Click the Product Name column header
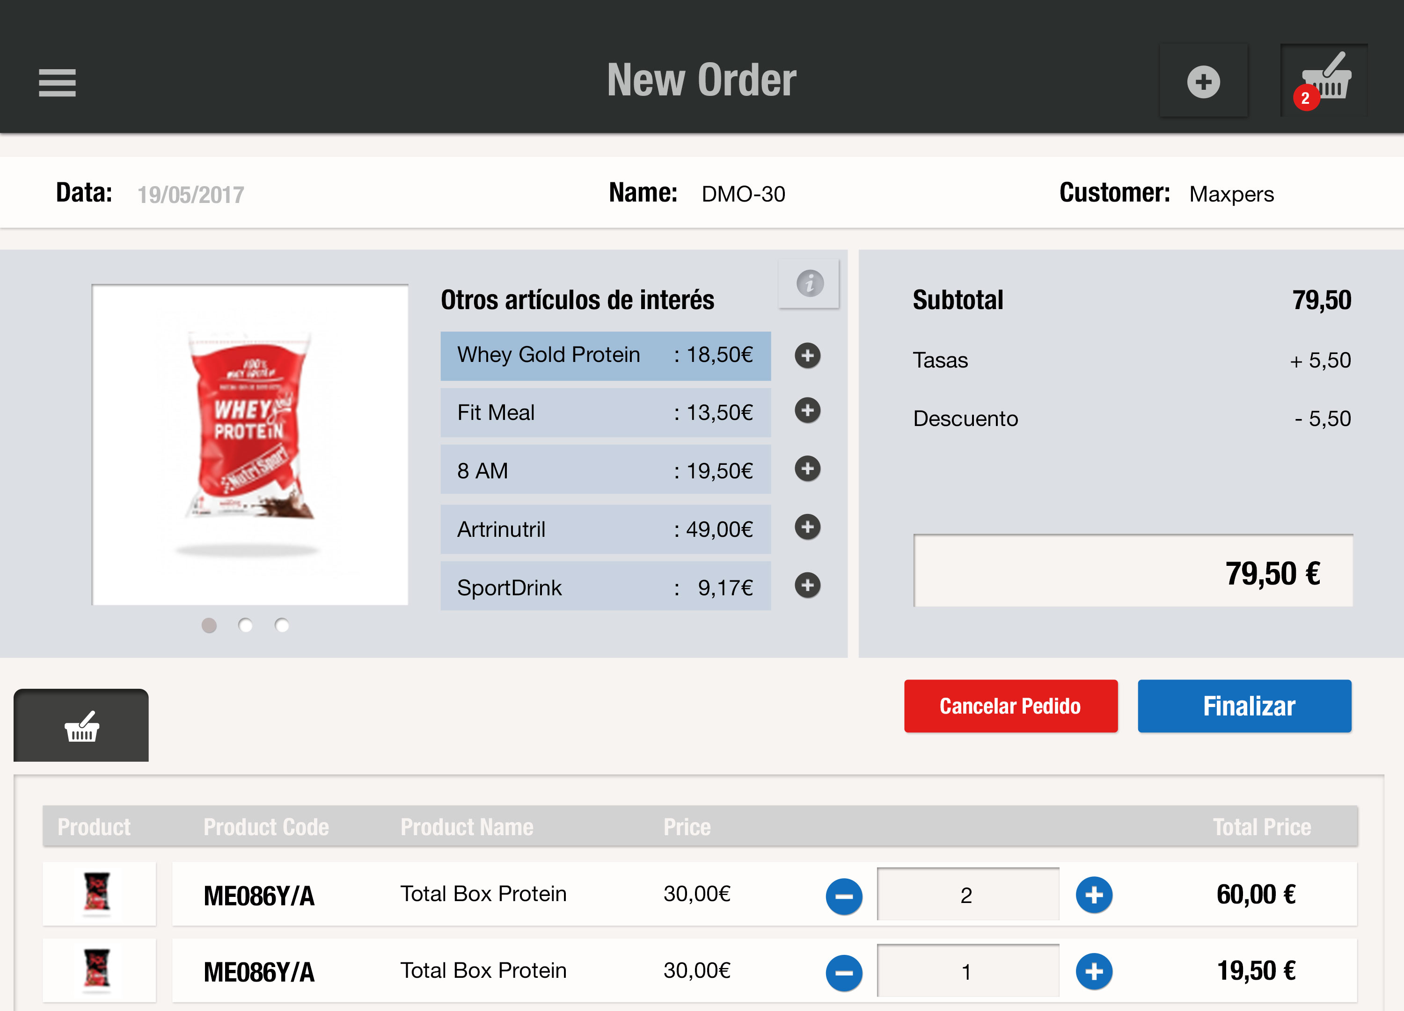Image resolution: width=1404 pixels, height=1011 pixels. pyautogui.click(x=467, y=827)
